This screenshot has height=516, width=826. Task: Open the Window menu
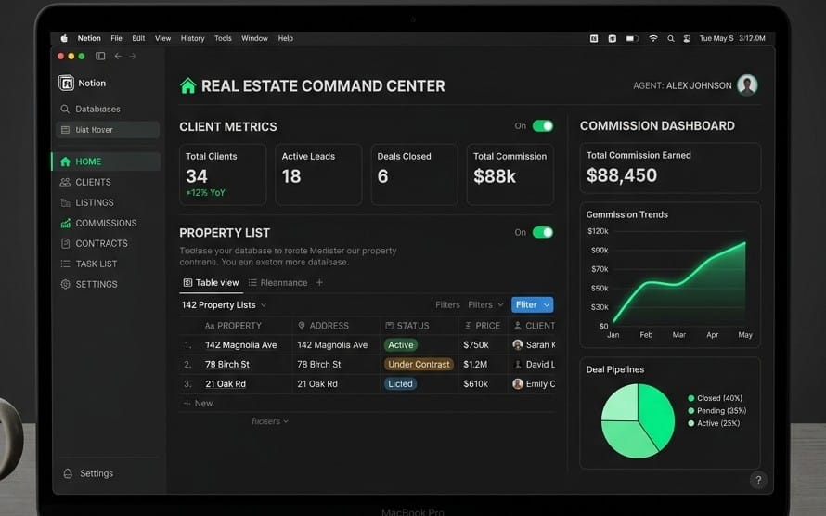(254, 38)
